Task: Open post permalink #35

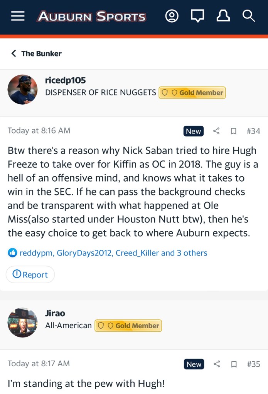Action: click(x=253, y=364)
